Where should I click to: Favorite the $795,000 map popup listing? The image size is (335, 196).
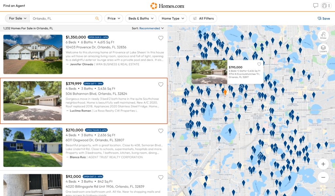(x=259, y=64)
